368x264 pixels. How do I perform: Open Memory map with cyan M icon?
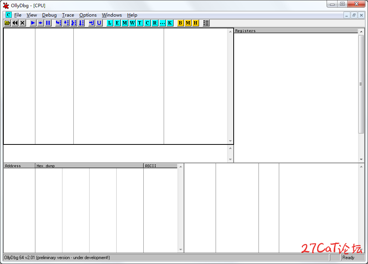(x=125, y=23)
